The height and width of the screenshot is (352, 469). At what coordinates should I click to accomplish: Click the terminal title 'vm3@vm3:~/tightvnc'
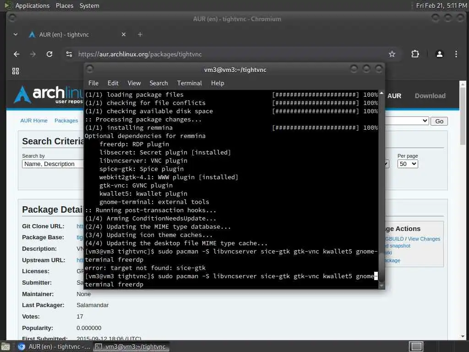coord(235,70)
